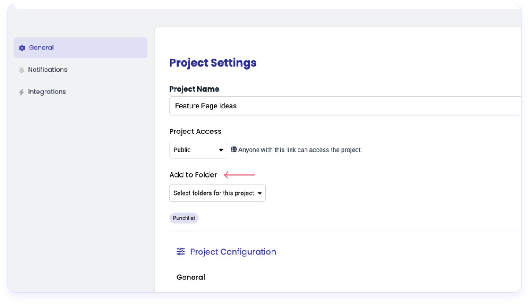This screenshot has width=529, height=304.
Task: Click the caret arrow in the Public selector
Action: (x=221, y=150)
